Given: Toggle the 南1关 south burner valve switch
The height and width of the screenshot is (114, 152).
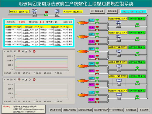Looking at the screenshot, I should [92, 27].
